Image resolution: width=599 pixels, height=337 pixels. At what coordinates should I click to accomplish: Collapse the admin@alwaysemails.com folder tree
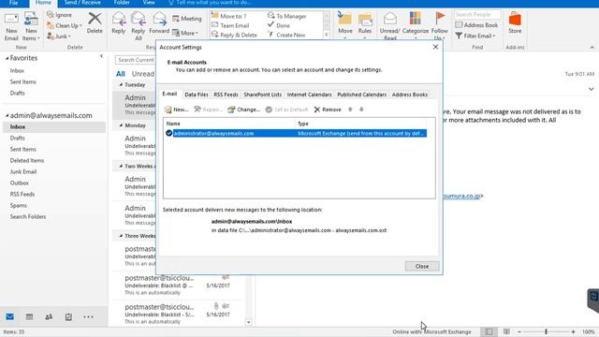tap(7, 115)
